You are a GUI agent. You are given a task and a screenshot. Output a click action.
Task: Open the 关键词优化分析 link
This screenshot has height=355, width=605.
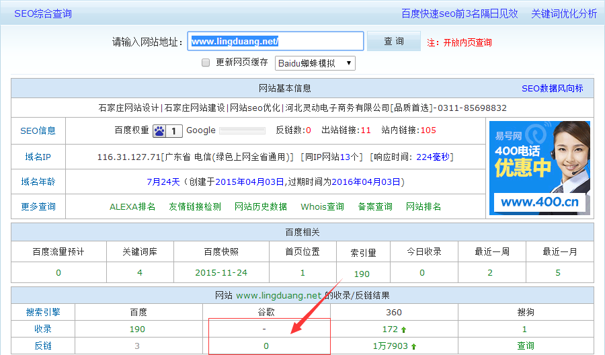pyautogui.click(x=564, y=13)
